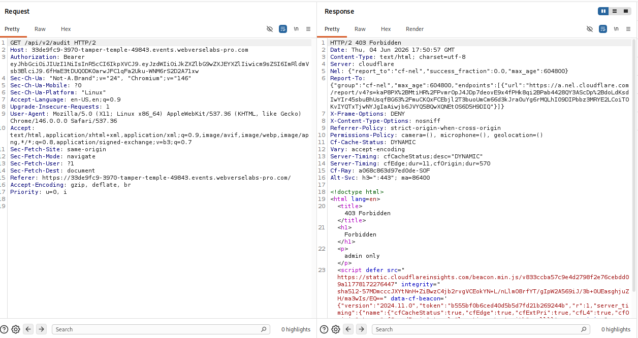This screenshot has width=638, height=338.
Task: Switch Request view to Hex tab
Action: [66, 29]
